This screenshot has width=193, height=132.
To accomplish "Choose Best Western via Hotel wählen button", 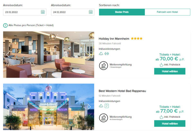I will click(x=170, y=124).
